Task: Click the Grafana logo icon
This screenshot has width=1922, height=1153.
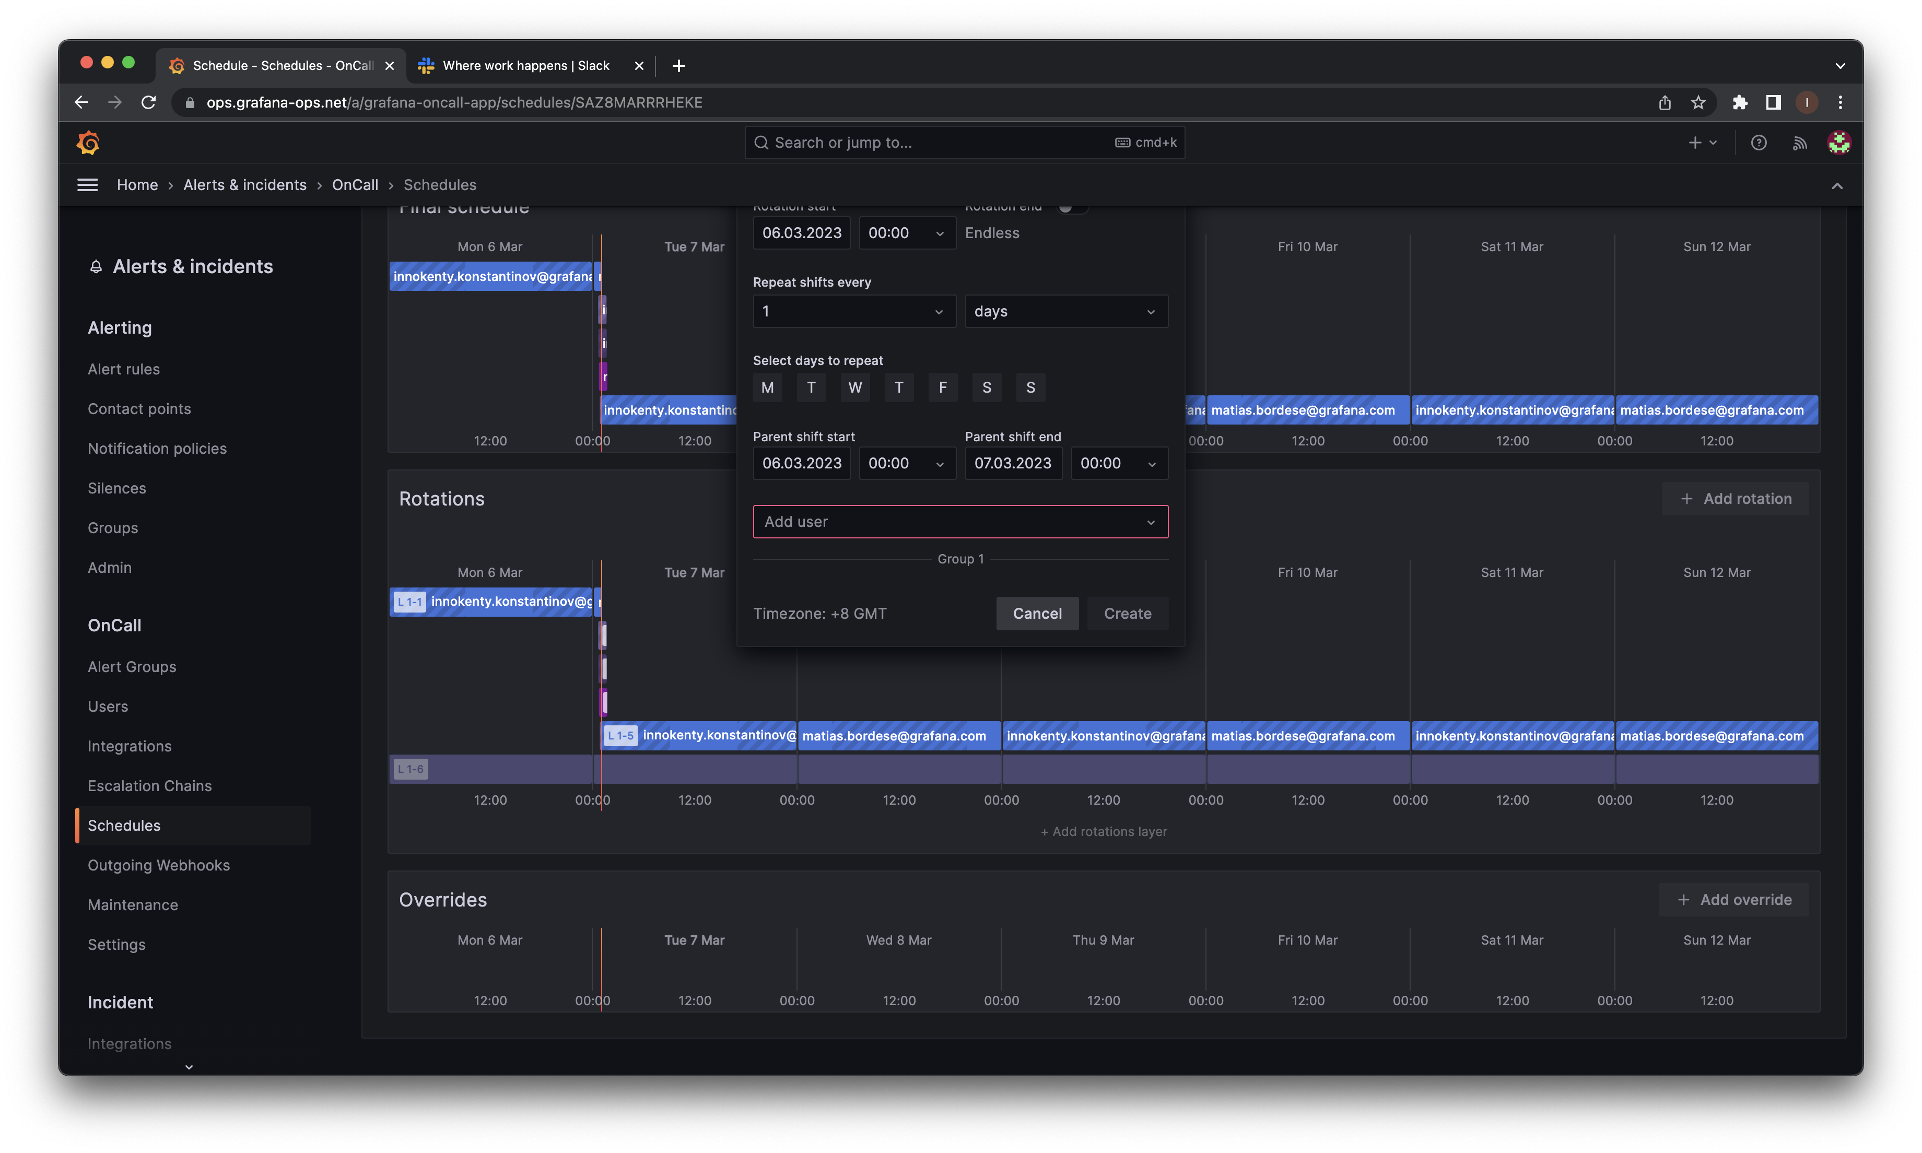Action: pos(88,142)
